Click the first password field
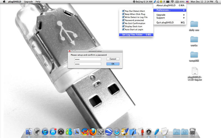Viewport: 221px width, 138px height. coord(88,59)
